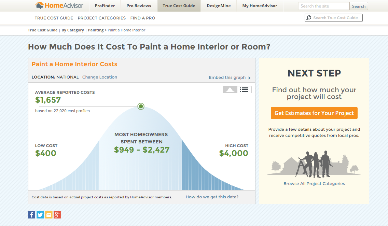Screen dimensions: 388x226
Task: Open the DesignMine tab
Action: point(219,6)
